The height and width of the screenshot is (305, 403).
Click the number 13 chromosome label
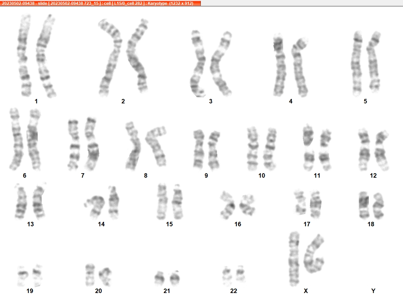point(30,224)
